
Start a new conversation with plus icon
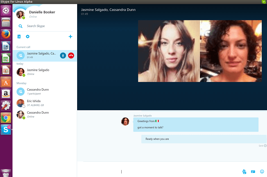click(70, 36)
